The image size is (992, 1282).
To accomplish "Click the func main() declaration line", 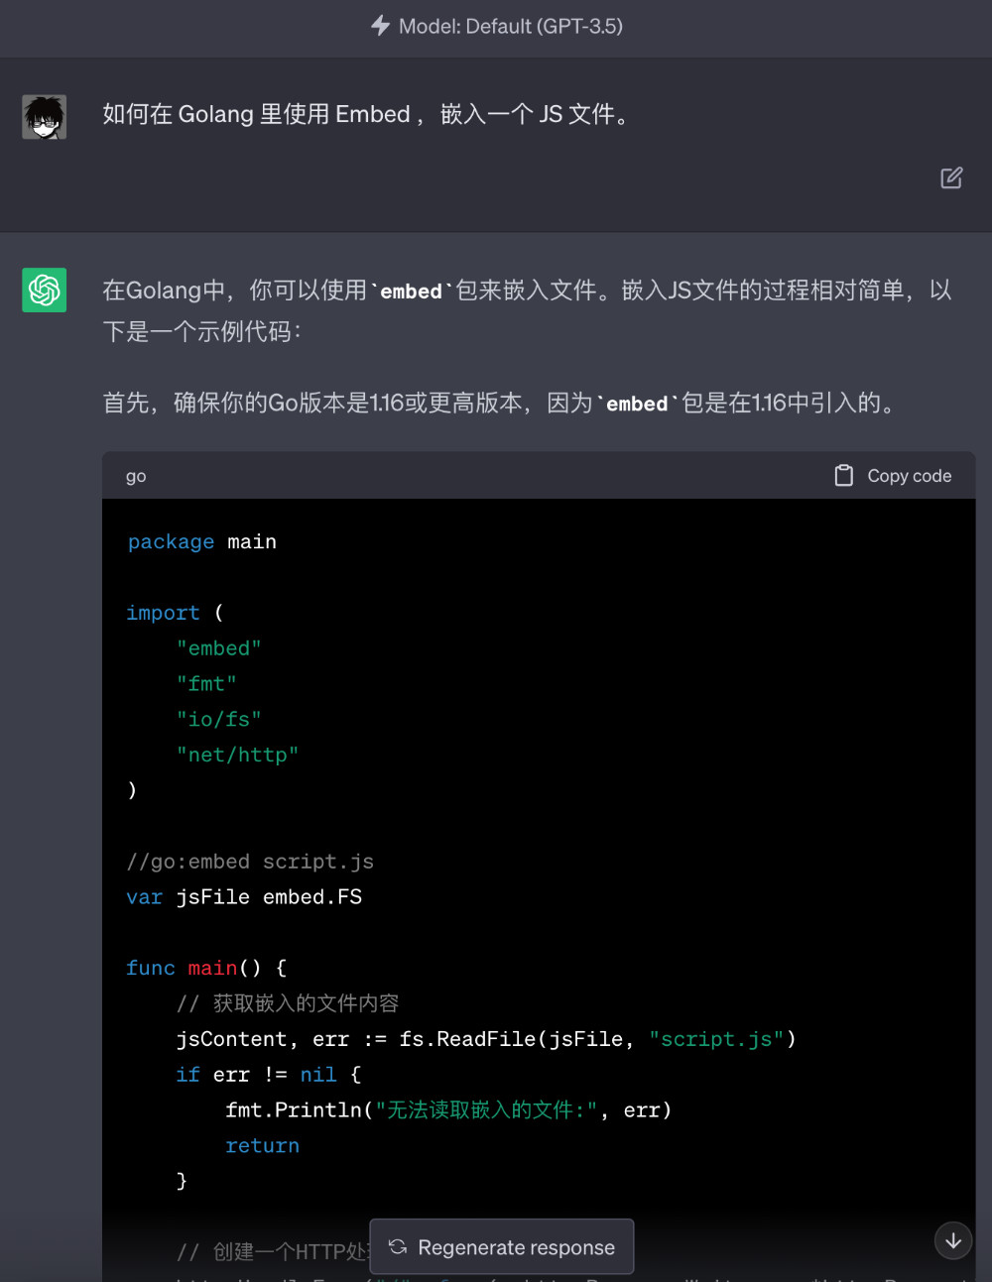I will 206,968.
